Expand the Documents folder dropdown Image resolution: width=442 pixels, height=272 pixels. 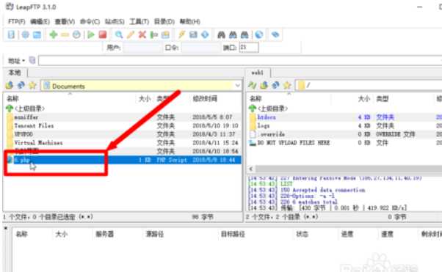coord(238,85)
